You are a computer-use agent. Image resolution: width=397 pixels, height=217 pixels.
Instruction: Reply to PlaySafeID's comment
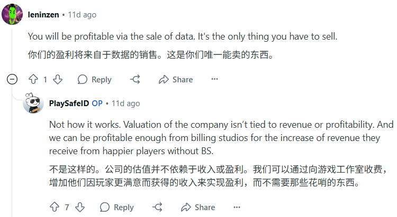[x=117, y=207]
